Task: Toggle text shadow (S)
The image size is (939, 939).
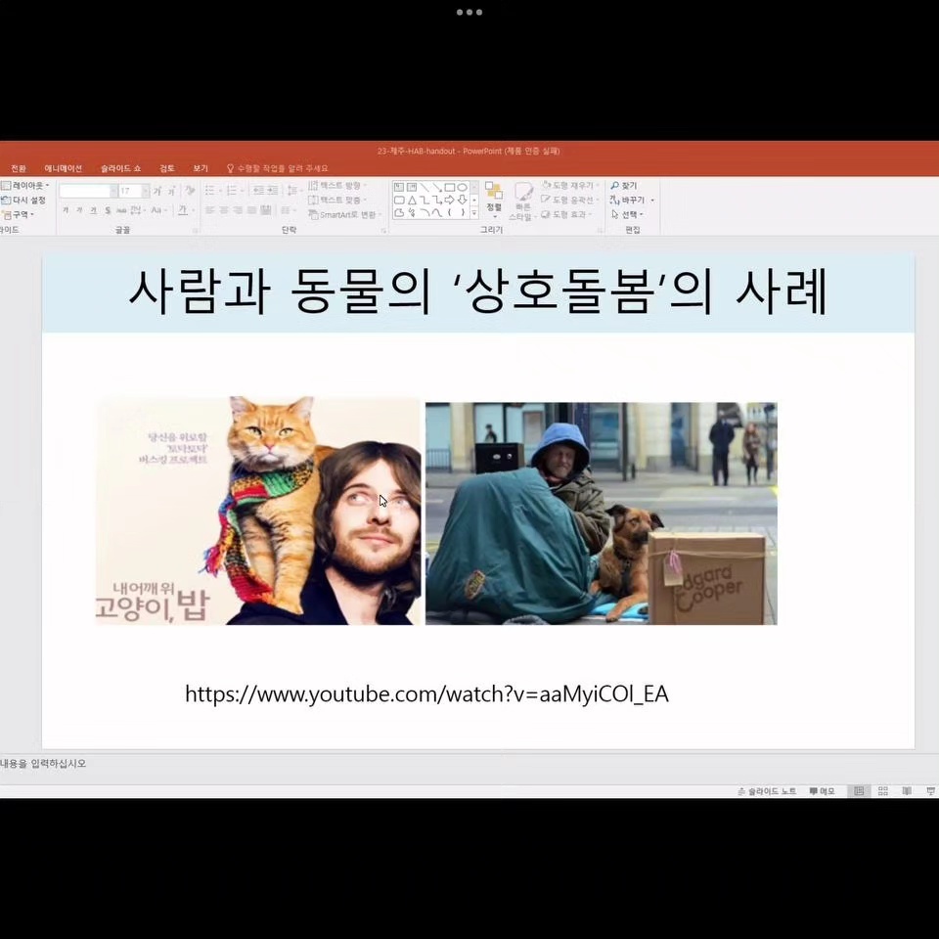Action: click(108, 210)
